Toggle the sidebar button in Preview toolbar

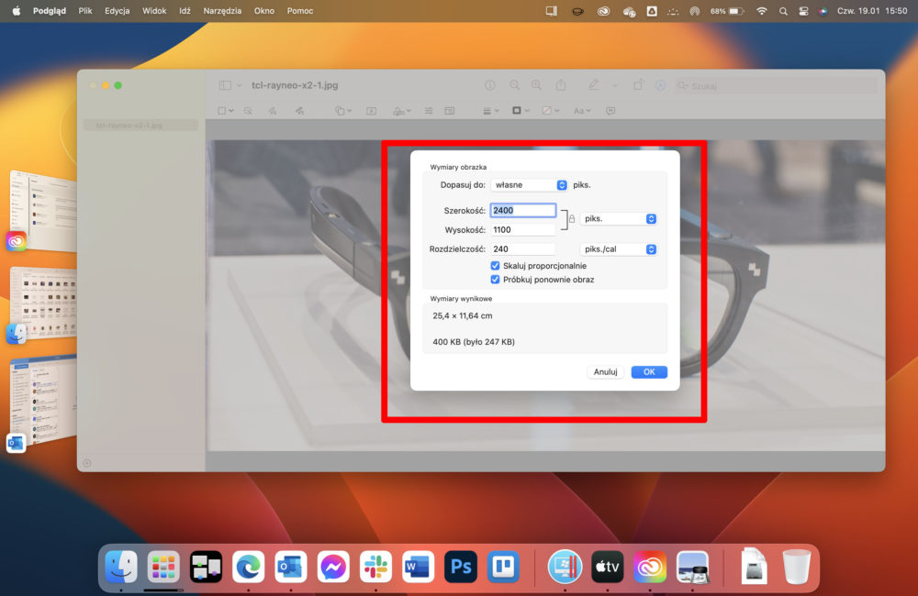coord(225,85)
